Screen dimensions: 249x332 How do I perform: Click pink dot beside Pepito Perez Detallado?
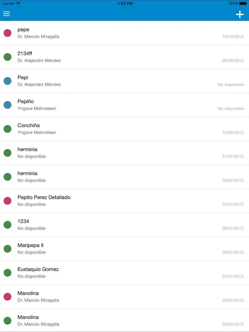[7, 201]
